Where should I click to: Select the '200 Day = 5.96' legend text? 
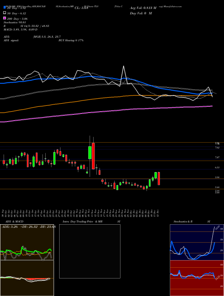[17, 19]
